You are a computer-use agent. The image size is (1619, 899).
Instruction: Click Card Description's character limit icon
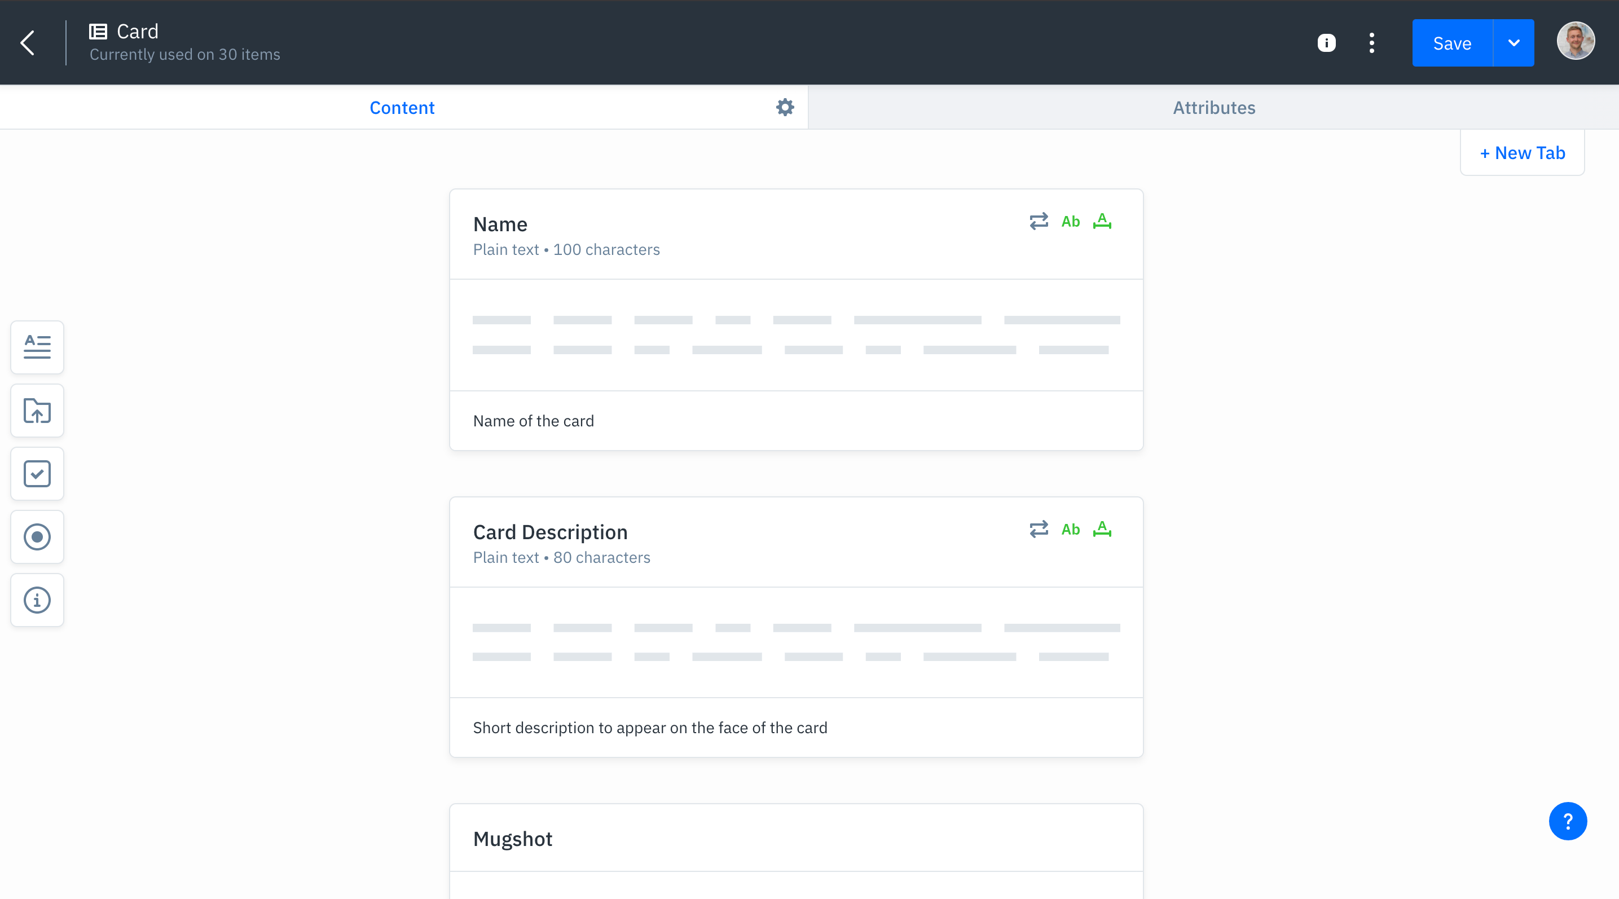point(1102,529)
